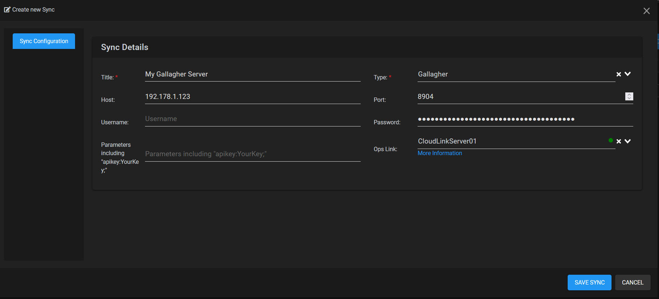Click the green Ops Link status dot

pyautogui.click(x=611, y=140)
